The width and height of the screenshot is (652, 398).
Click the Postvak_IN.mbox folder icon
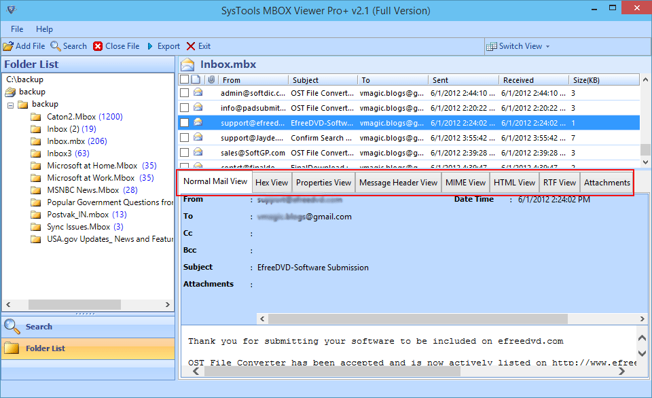36,215
